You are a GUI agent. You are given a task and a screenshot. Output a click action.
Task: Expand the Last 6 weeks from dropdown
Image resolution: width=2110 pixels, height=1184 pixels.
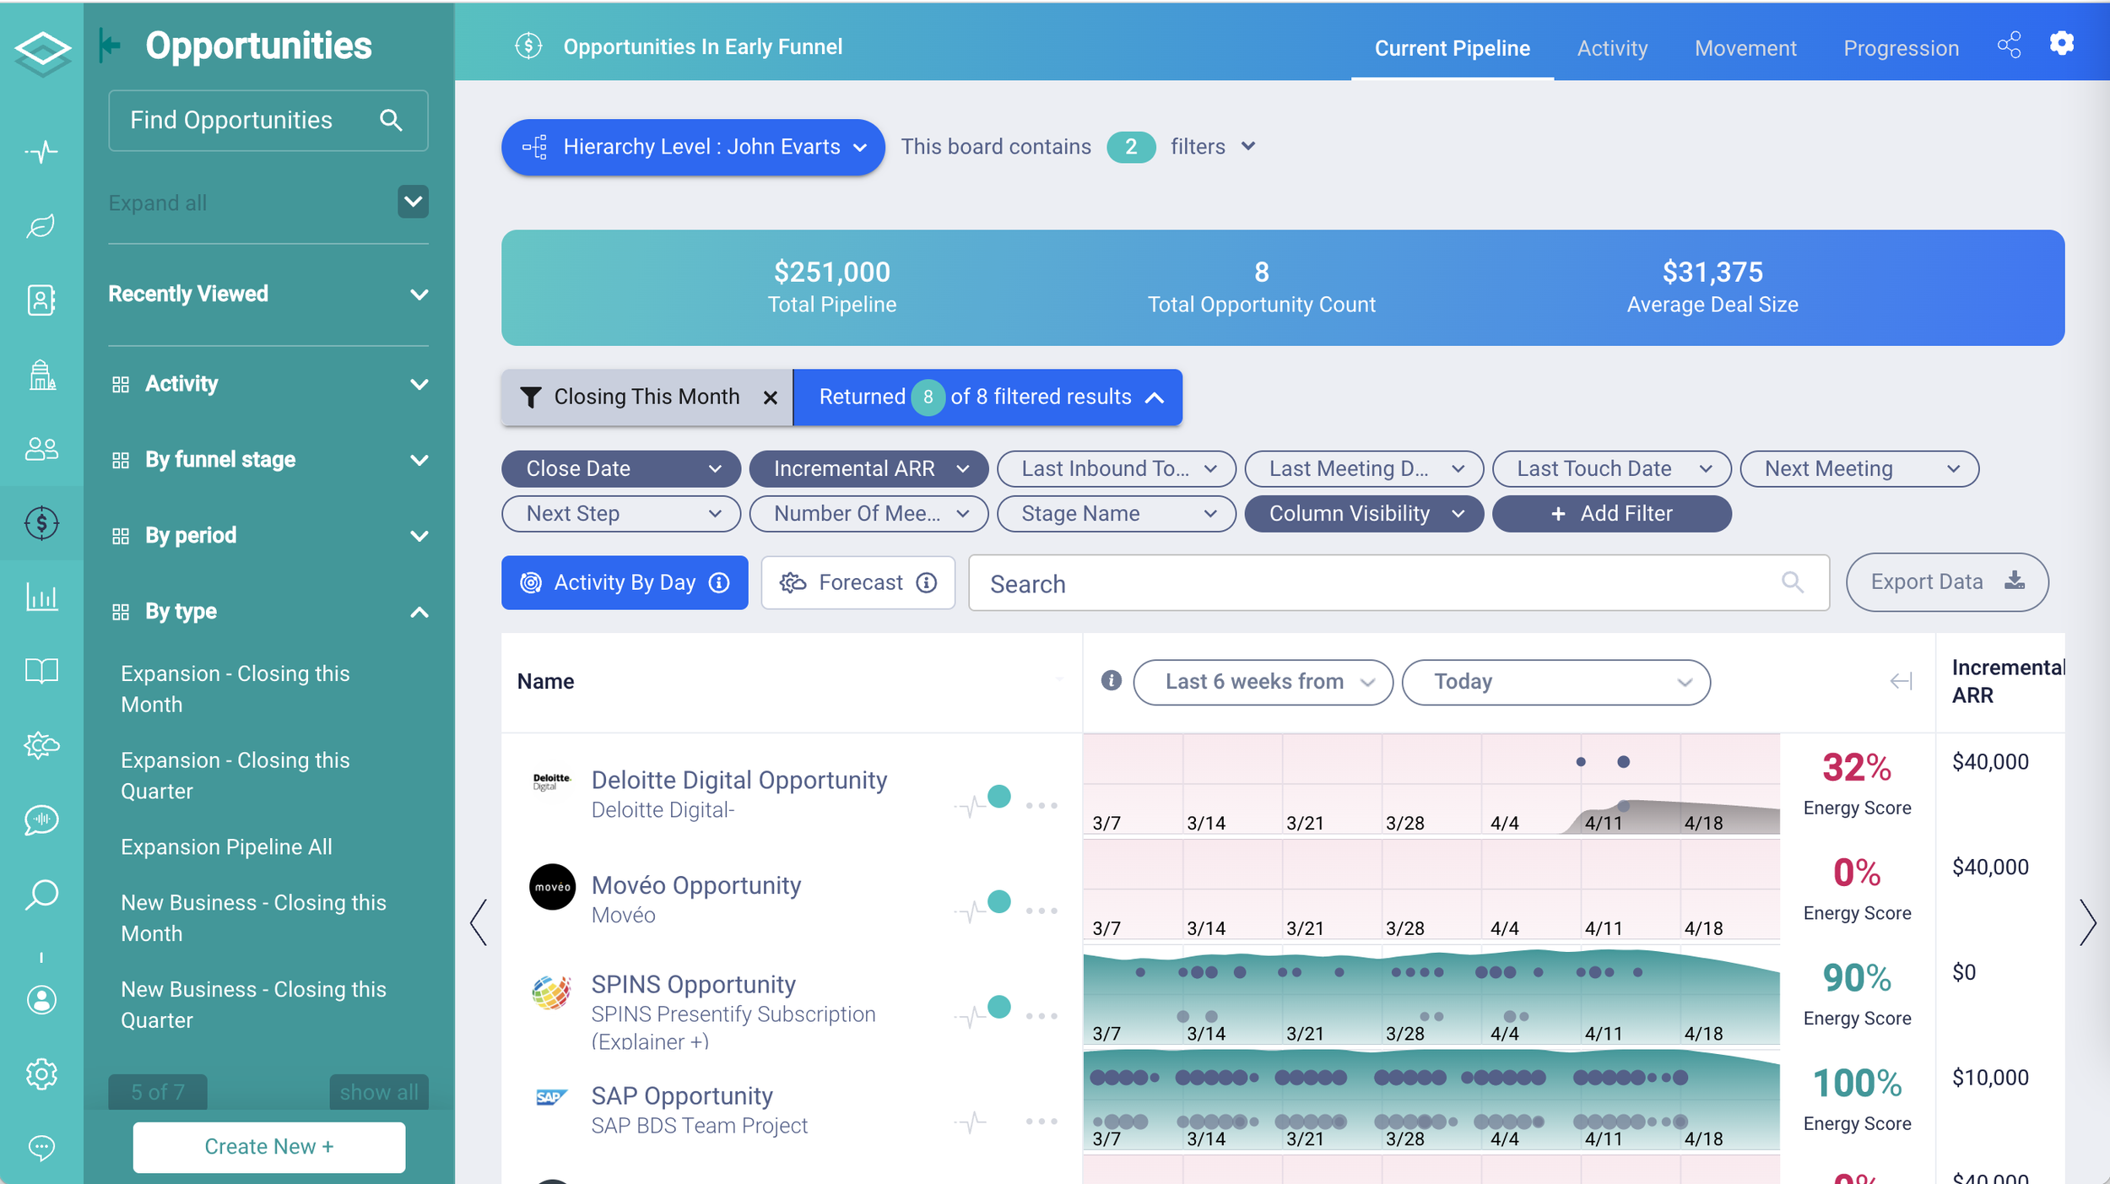click(x=1263, y=682)
